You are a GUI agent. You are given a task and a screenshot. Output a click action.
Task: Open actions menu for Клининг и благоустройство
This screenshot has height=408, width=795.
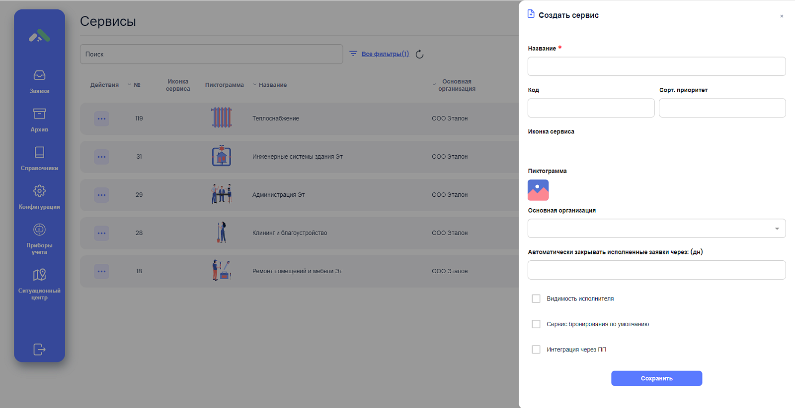[x=101, y=233]
